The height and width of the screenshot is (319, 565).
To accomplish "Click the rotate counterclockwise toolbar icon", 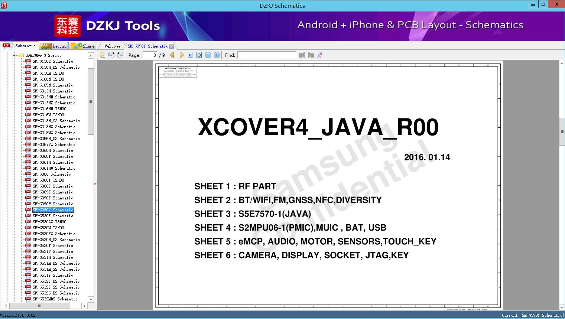I will coord(111,55).
